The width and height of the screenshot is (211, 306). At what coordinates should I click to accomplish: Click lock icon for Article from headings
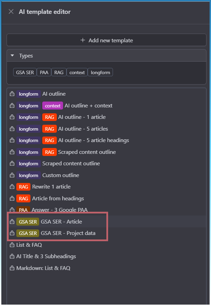(12, 199)
